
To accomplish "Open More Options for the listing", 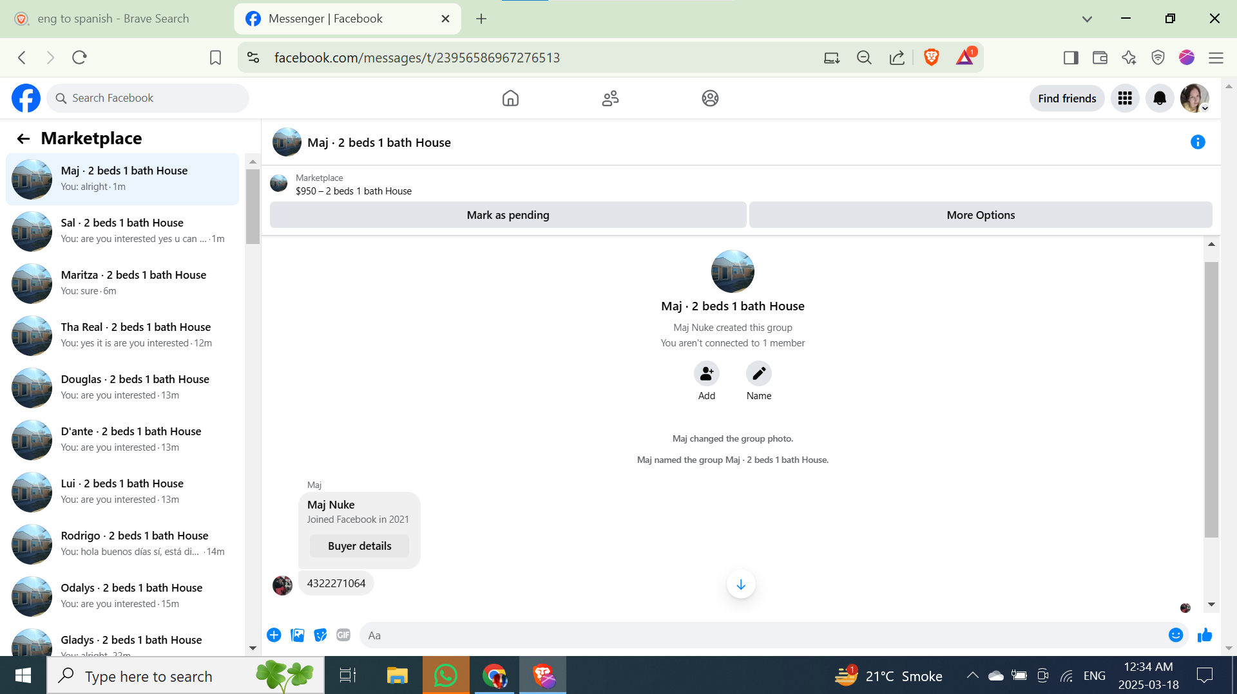I will point(981,215).
